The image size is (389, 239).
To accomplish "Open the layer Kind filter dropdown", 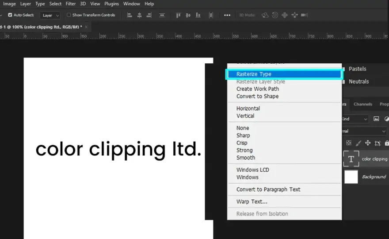I will pos(355,119).
